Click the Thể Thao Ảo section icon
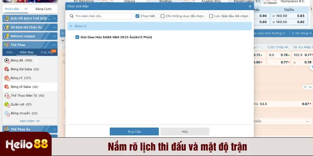Screen dimensions: 313x156 click(x=7, y=129)
